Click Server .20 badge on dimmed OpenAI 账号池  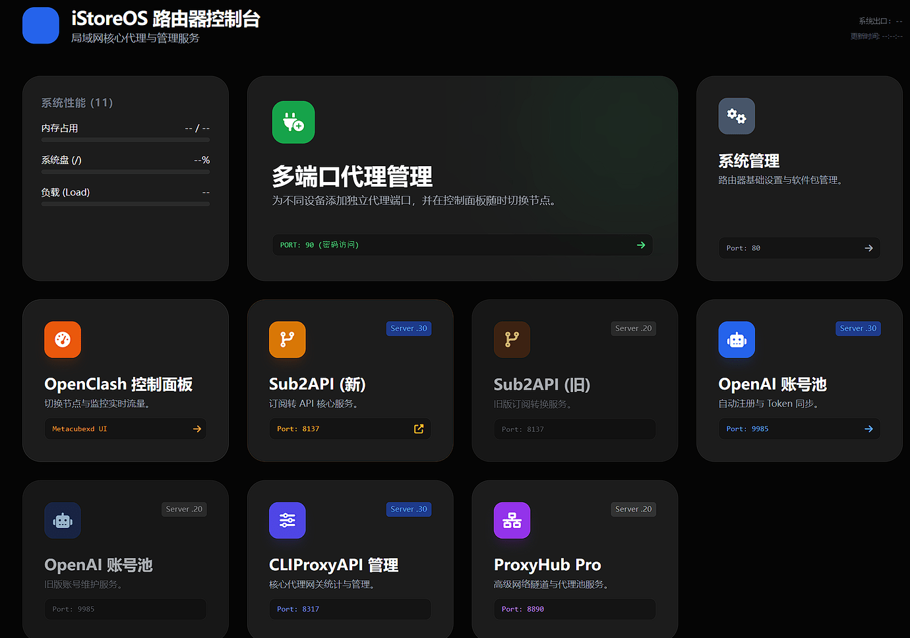184,509
